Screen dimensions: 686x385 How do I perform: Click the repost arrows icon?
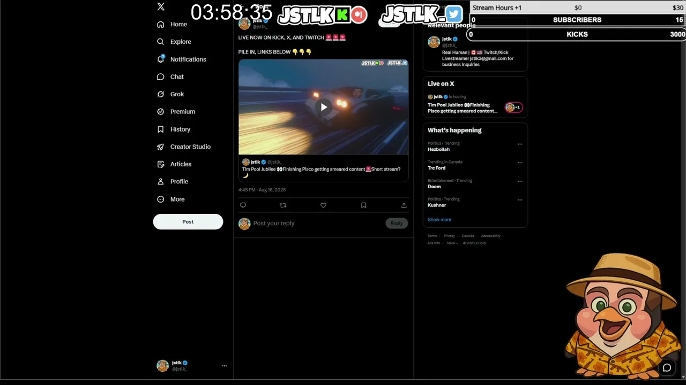point(283,205)
